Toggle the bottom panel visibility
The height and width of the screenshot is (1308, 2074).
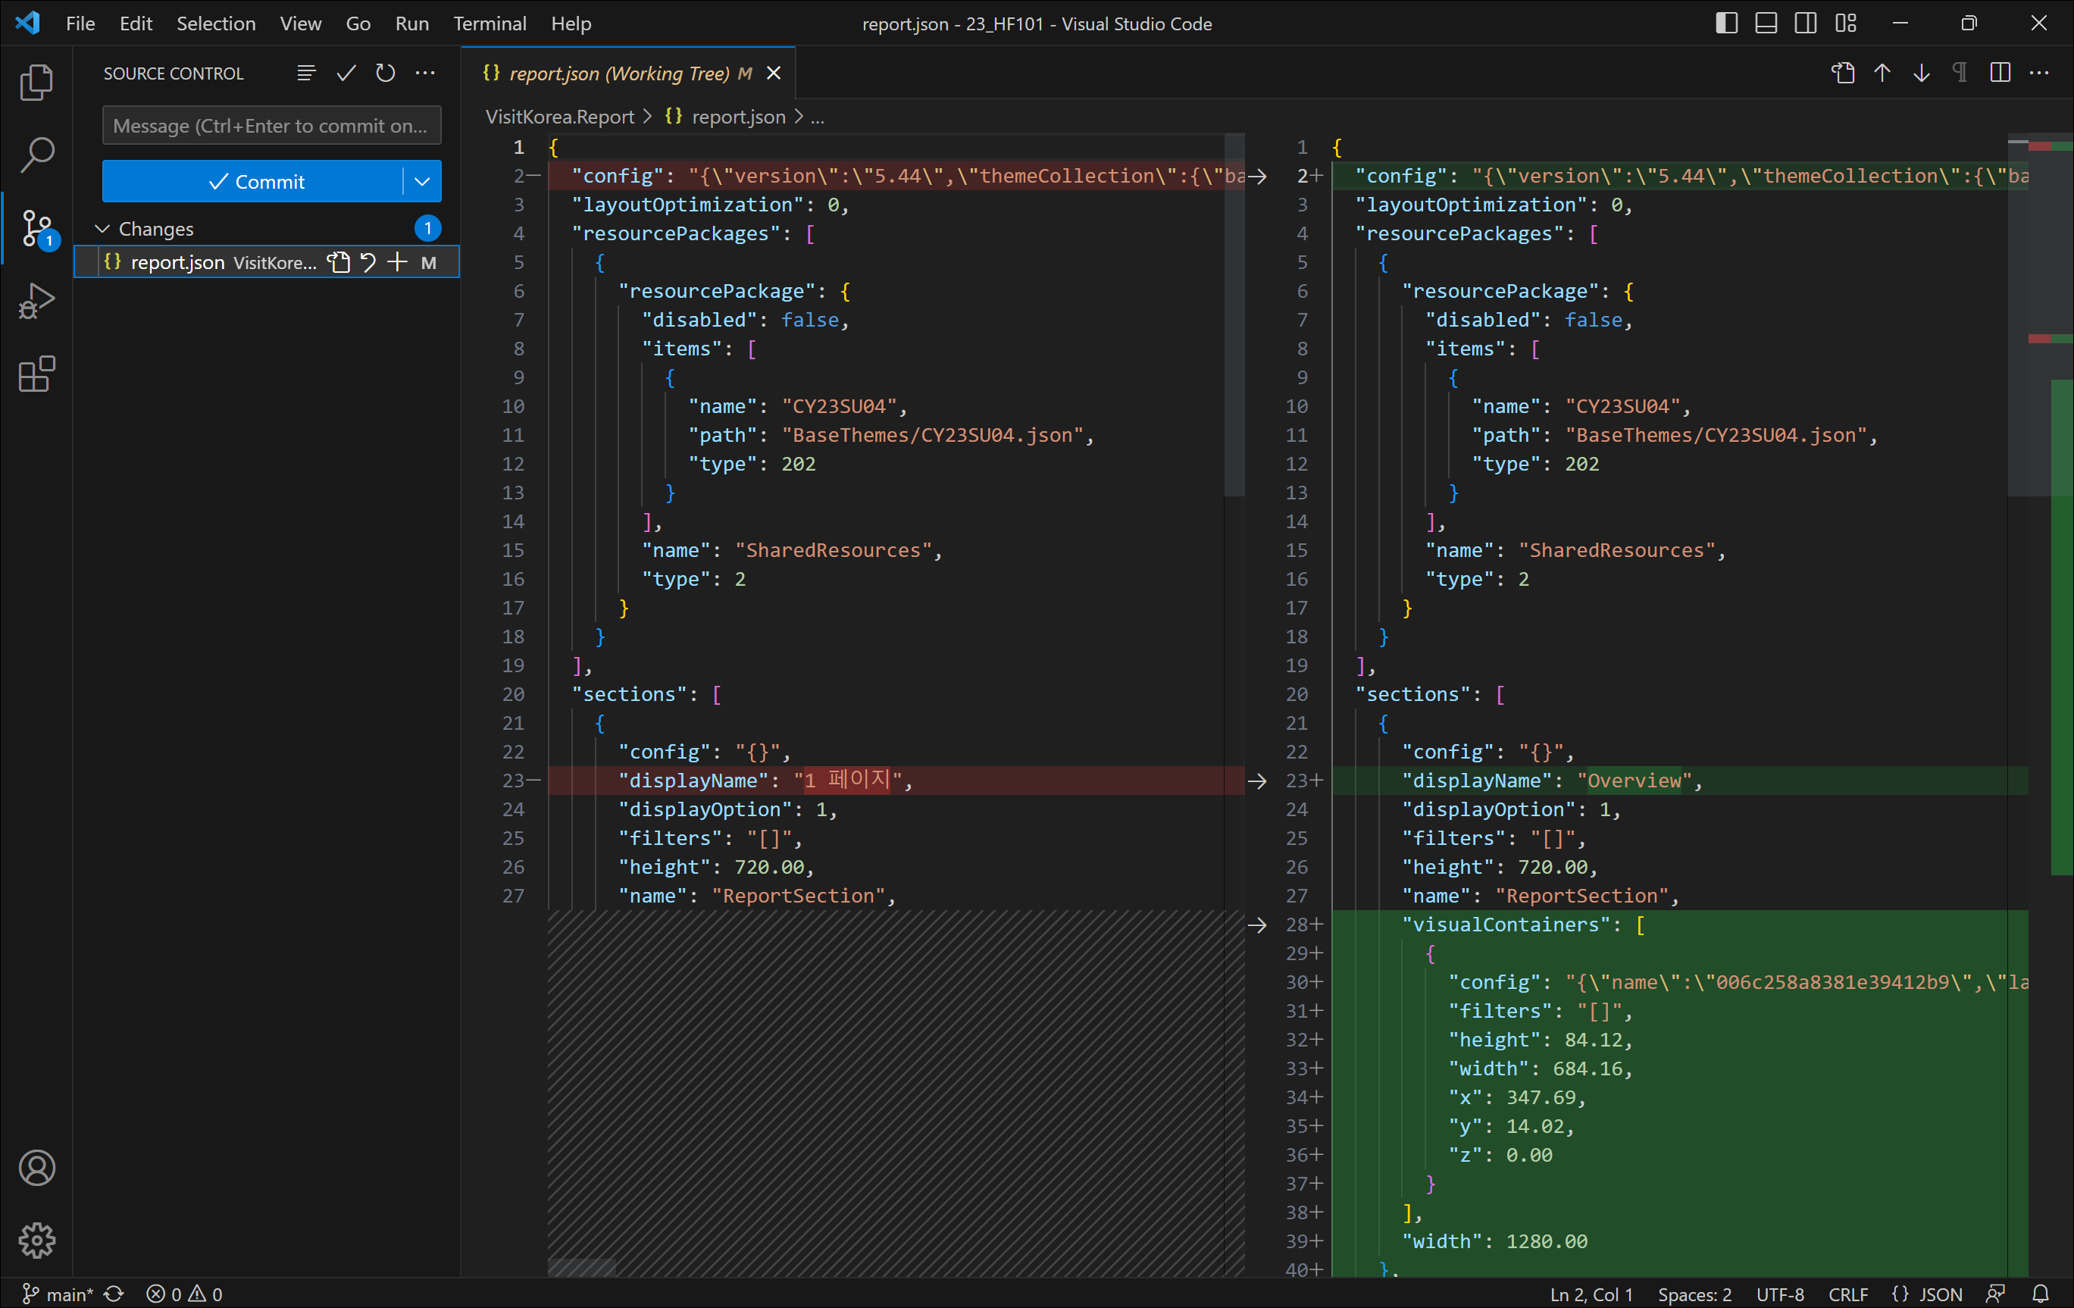[1766, 23]
